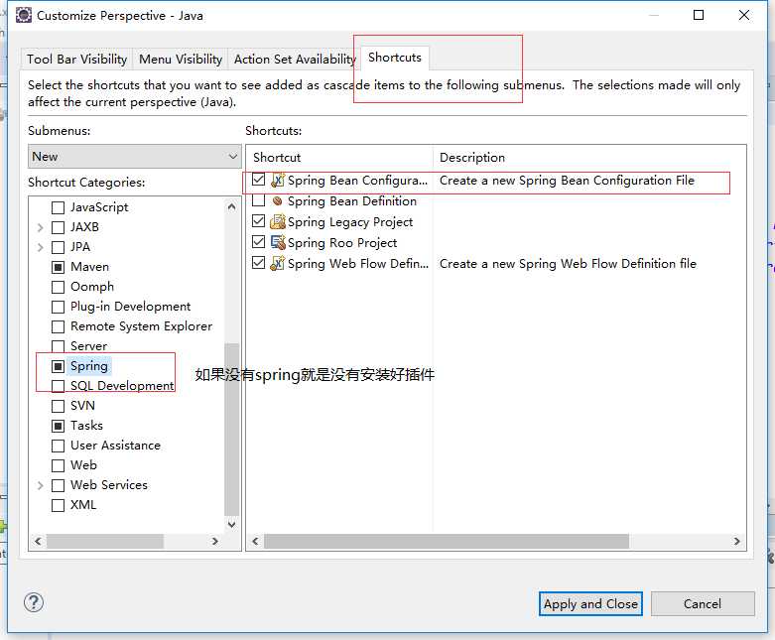Check the Server category checkbox
This screenshot has height=640, width=775.
pyautogui.click(x=58, y=346)
